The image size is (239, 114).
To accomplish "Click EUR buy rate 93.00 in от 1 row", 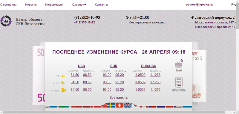I will click(x=107, y=75).
